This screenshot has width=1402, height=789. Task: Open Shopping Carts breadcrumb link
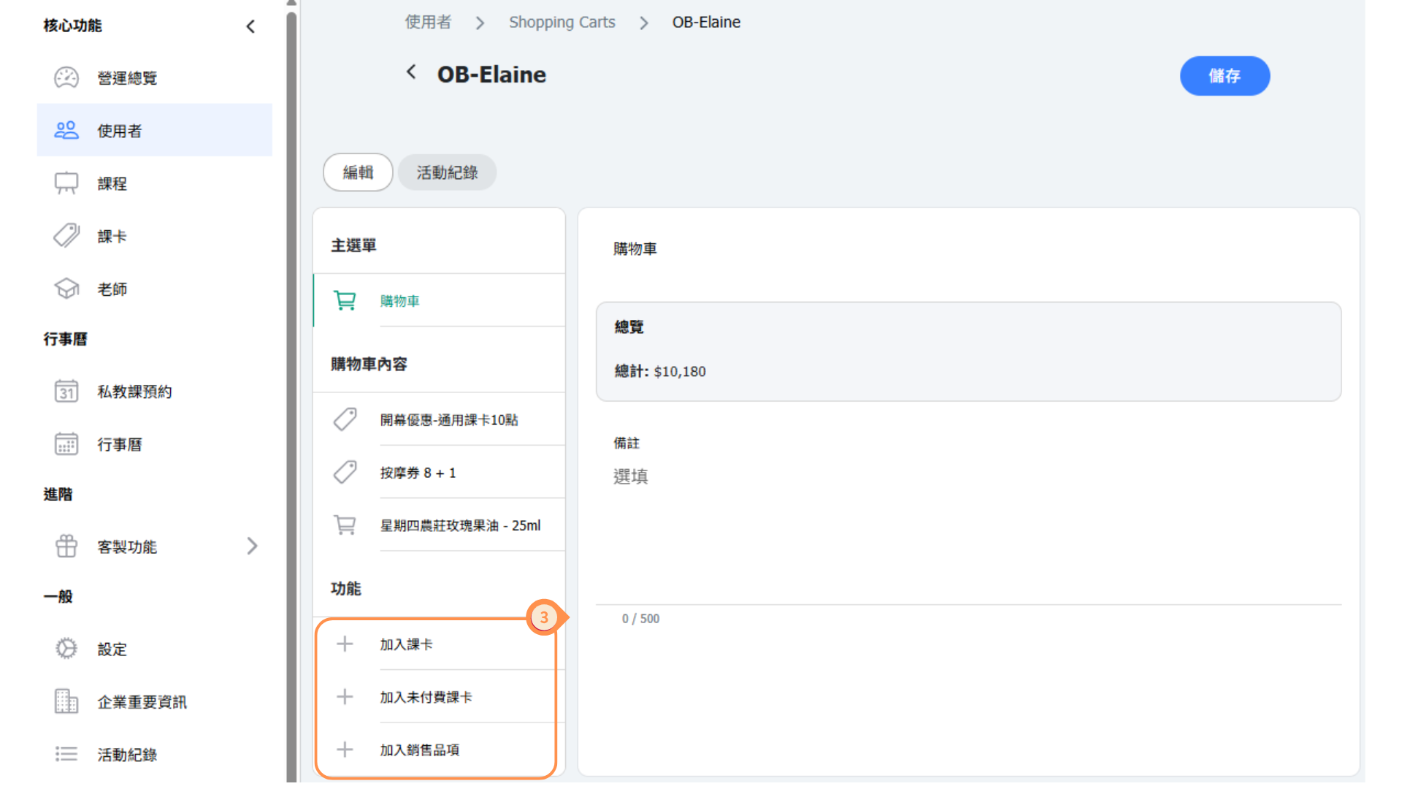[x=562, y=22]
